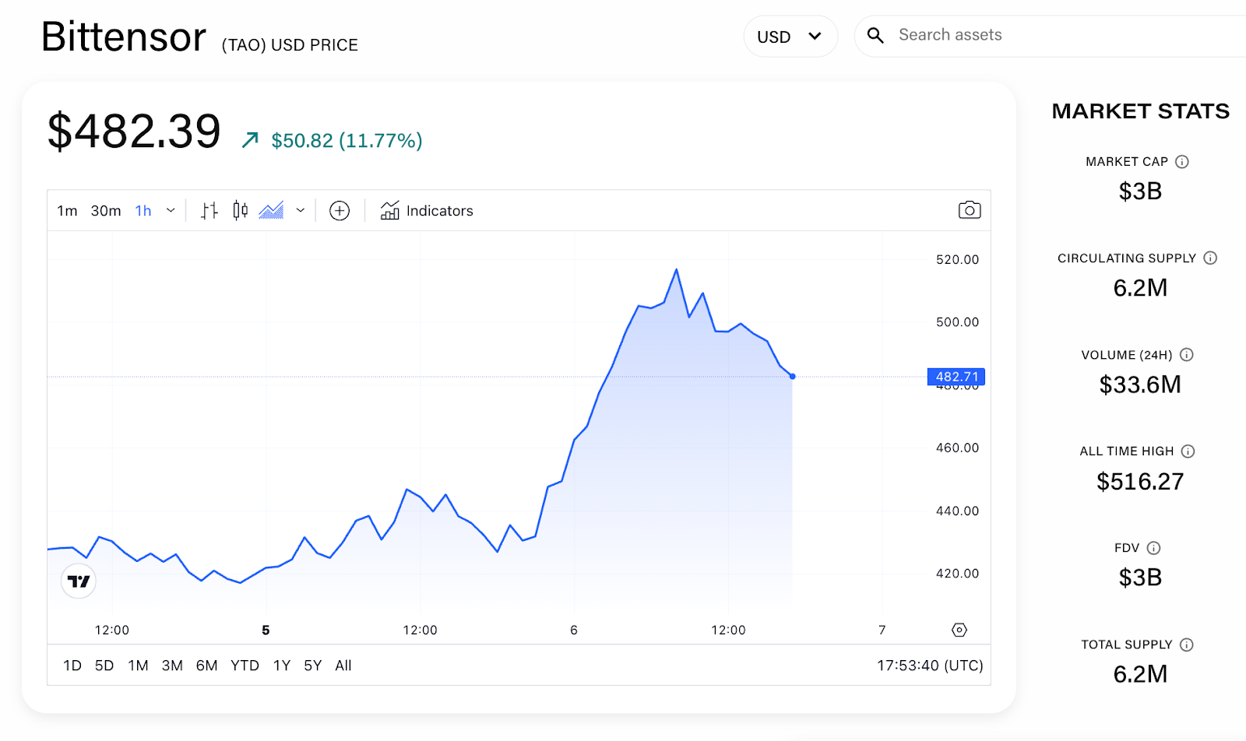This screenshot has height=741, width=1246.
Task: Show Market Cap info tooltip icon
Action: (x=1182, y=162)
